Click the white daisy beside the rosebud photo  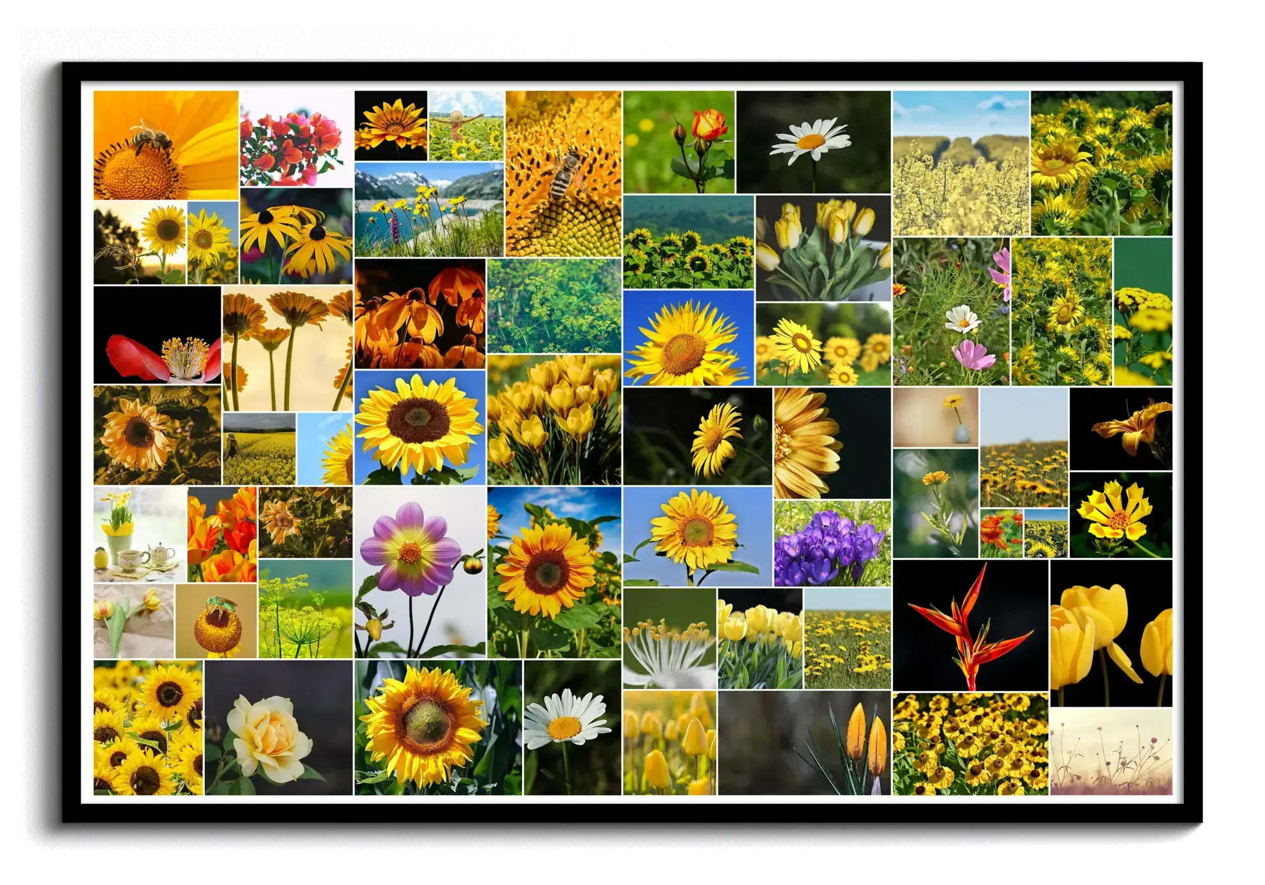tap(813, 141)
